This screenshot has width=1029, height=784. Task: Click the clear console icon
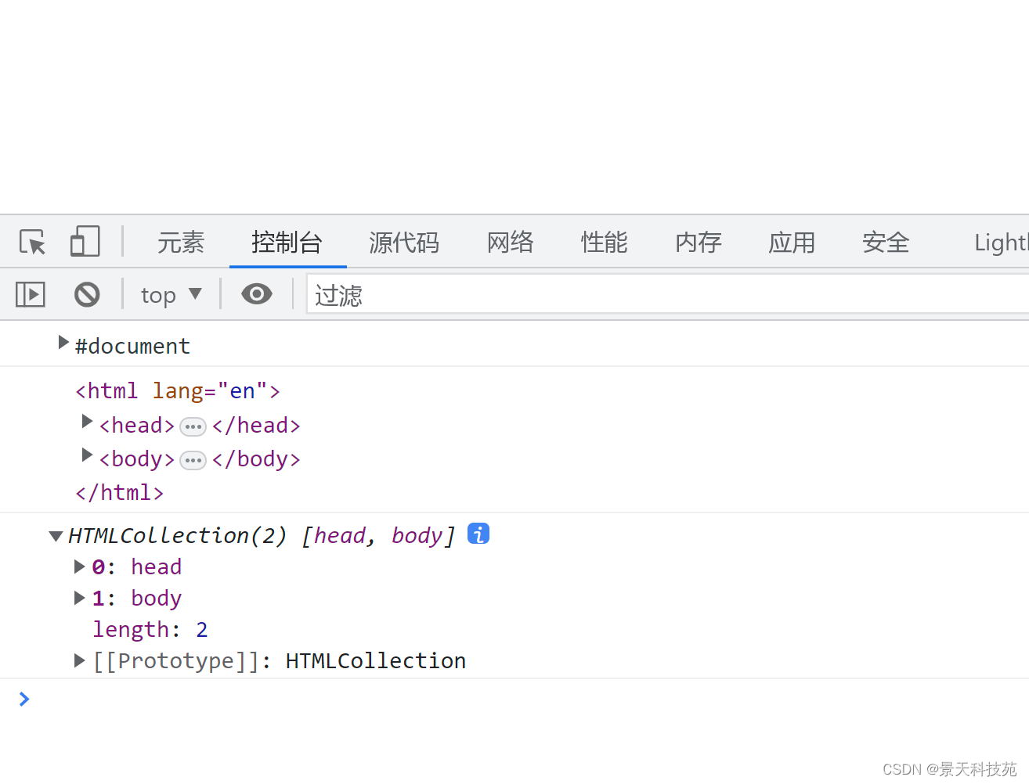coord(86,294)
